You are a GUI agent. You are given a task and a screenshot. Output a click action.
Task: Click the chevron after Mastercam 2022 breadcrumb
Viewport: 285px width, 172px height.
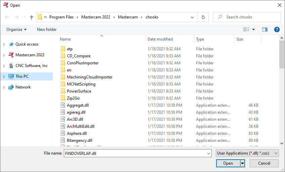click(x=114, y=17)
